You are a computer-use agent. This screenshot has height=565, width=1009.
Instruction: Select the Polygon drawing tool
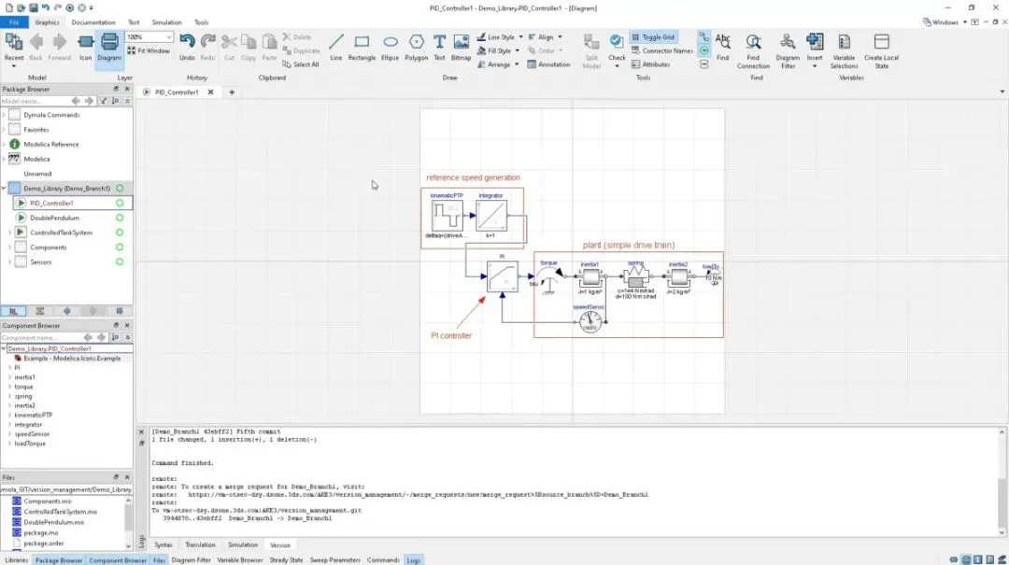(x=417, y=48)
